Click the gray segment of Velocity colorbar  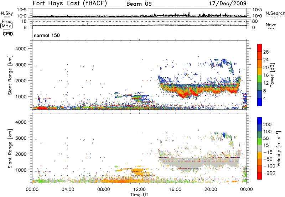coord(260,148)
